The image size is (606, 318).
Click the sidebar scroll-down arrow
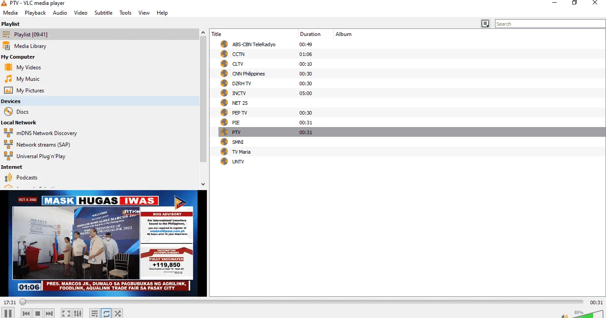click(203, 184)
